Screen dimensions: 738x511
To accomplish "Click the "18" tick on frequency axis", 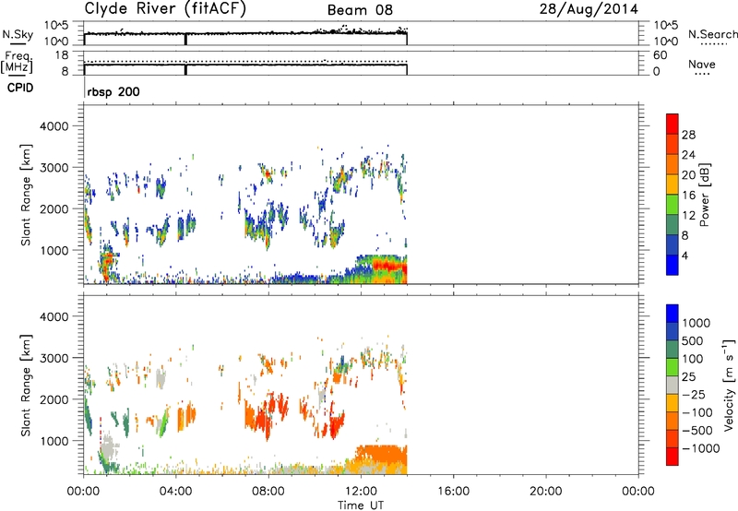I will [62, 55].
